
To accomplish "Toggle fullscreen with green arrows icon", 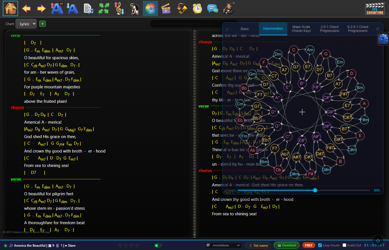I will [x=104, y=8].
